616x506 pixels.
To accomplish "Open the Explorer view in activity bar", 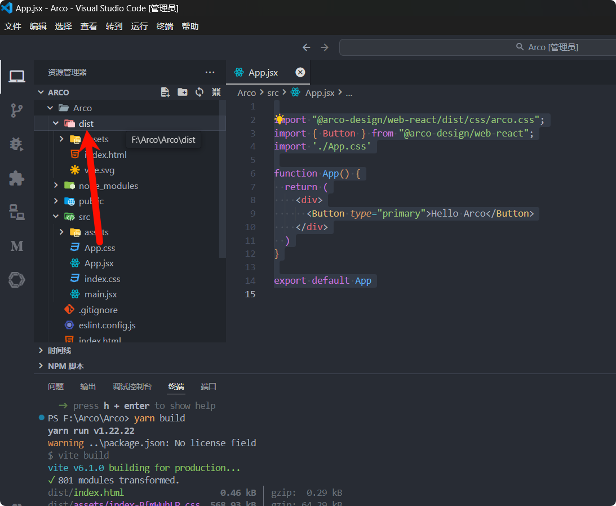I will 17,76.
